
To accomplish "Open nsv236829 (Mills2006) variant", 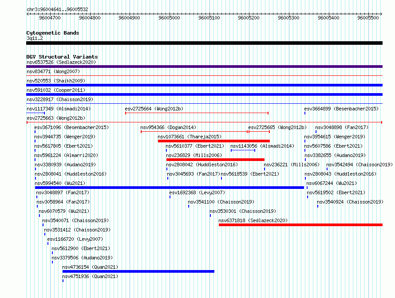I will point(194,155).
